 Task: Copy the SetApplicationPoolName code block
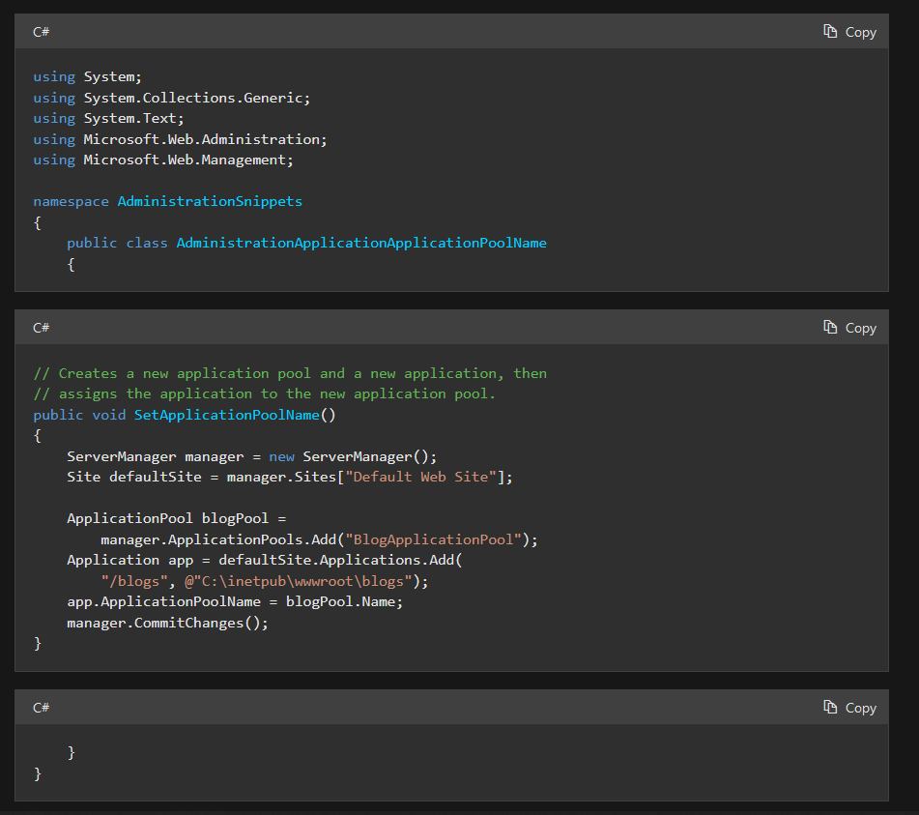(849, 327)
